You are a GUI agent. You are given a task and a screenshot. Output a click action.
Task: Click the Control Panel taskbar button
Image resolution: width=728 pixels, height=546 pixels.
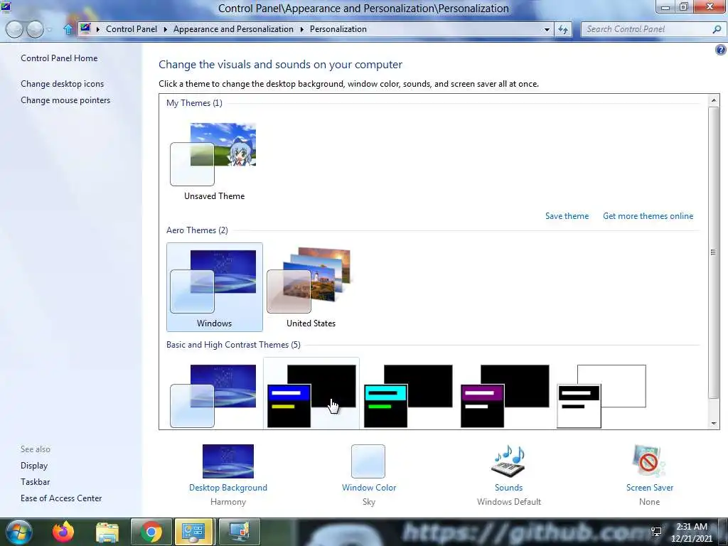pos(194,532)
